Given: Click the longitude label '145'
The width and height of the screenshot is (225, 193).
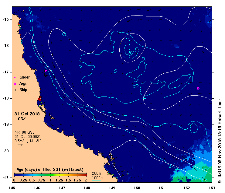Looking at the screenshot, I should click(12, 188).
